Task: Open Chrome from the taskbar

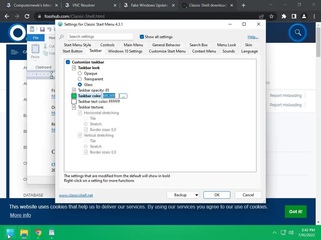Action: click(38, 232)
